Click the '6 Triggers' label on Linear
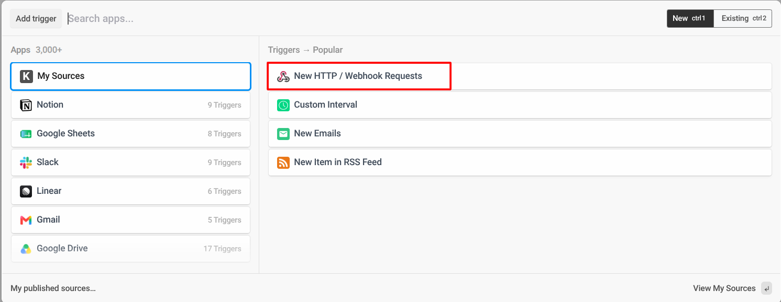Image resolution: width=781 pixels, height=302 pixels. point(224,191)
